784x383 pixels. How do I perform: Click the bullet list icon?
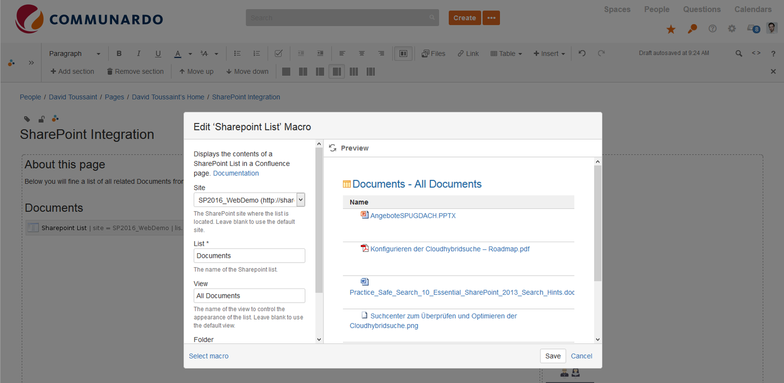(237, 54)
